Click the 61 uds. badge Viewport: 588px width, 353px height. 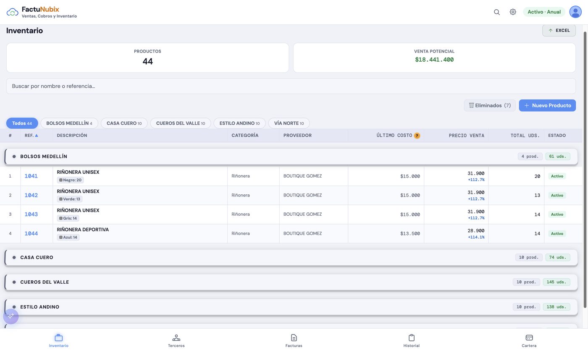coord(558,157)
